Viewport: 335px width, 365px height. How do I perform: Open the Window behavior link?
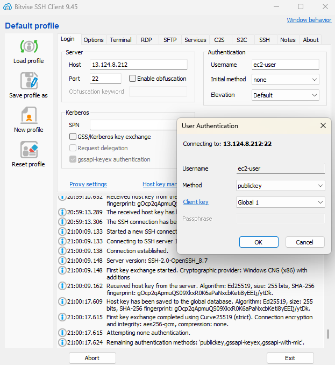309,20
